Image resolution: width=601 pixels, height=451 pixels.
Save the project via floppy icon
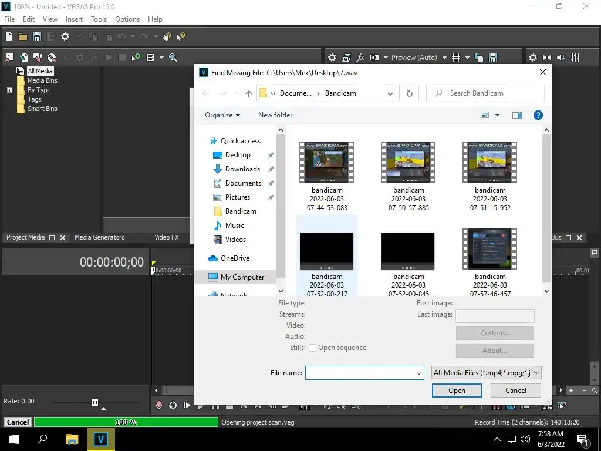coord(37,36)
